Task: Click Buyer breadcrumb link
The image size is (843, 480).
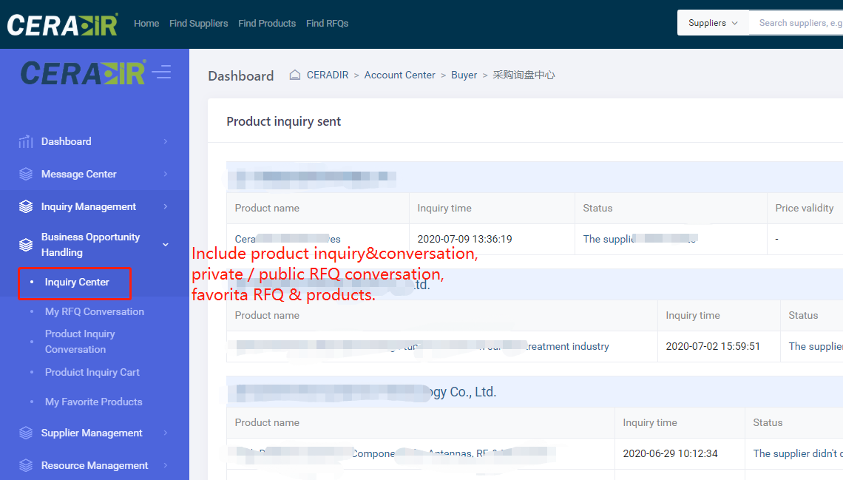Action: tap(464, 75)
